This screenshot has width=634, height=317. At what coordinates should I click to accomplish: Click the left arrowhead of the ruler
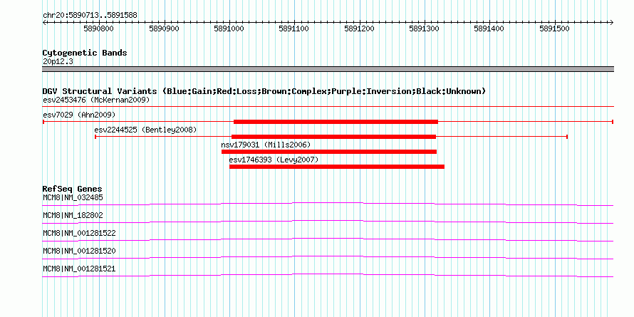click(44, 22)
